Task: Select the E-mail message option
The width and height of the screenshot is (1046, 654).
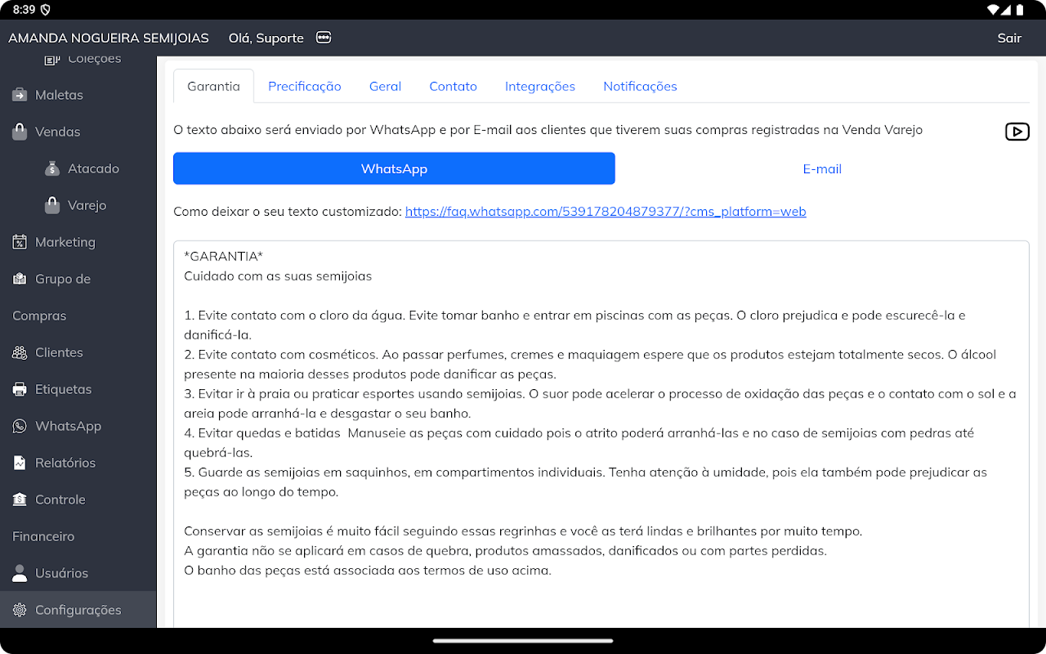Action: (822, 168)
